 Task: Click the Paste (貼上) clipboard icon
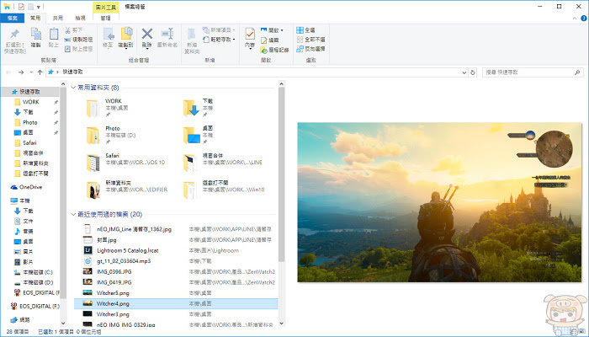click(x=54, y=34)
